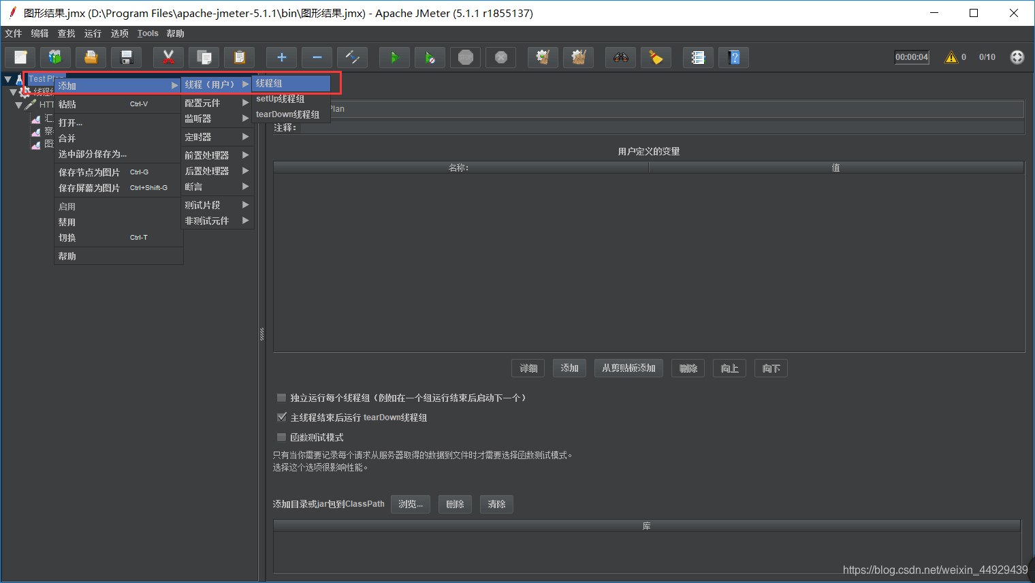The image size is (1035, 583).
Task: Collapse all nodes with minus icon
Action: (x=317, y=57)
